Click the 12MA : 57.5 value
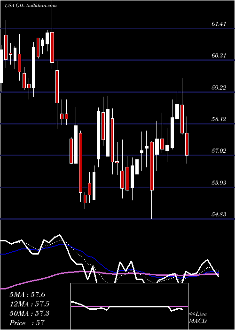This screenshot has width=235, height=330. point(29,304)
